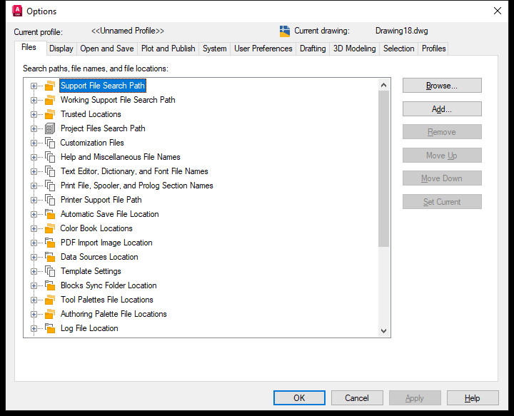514x416 pixels.
Task: Click the Browse... button
Action: click(442, 86)
